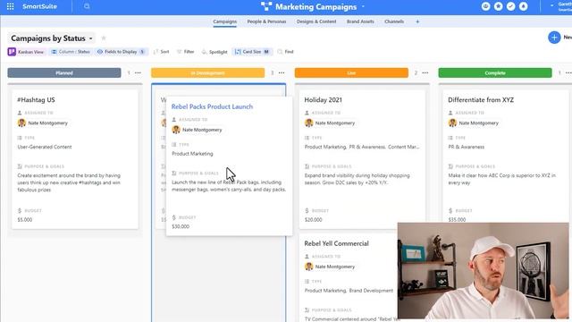The width and height of the screenshot is (572, 322).
Task: Click the presenter webcam video overlay
Action: coord(484,271)
